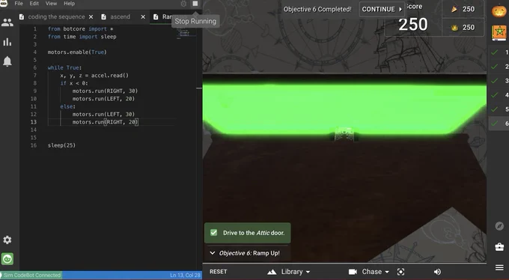Click the dimmed debug bug icon
This screenshot has height=280, width=509.
[x=183, y=4]
